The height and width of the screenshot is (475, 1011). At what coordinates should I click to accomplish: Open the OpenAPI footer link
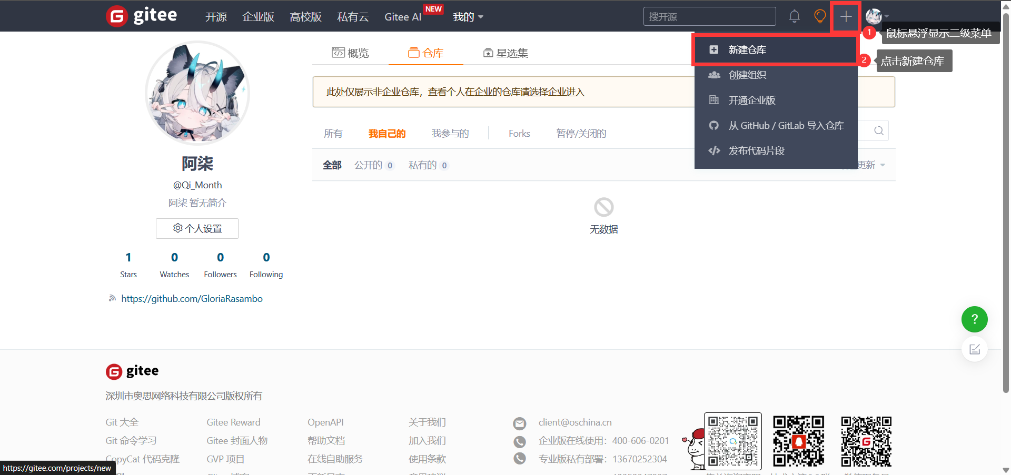tap(325, 422)
